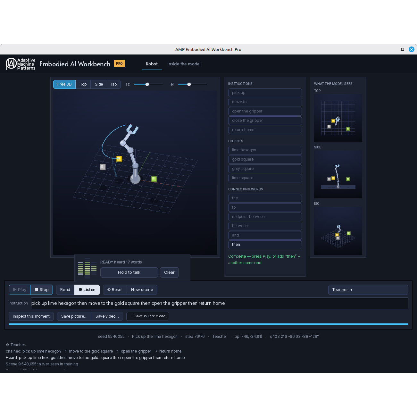Click the PRO badge
Image resolution: width=417 pixels, height=417 pixels.
coord(119,64)
